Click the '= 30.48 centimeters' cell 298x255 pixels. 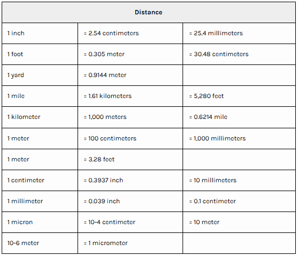[239, 55]
